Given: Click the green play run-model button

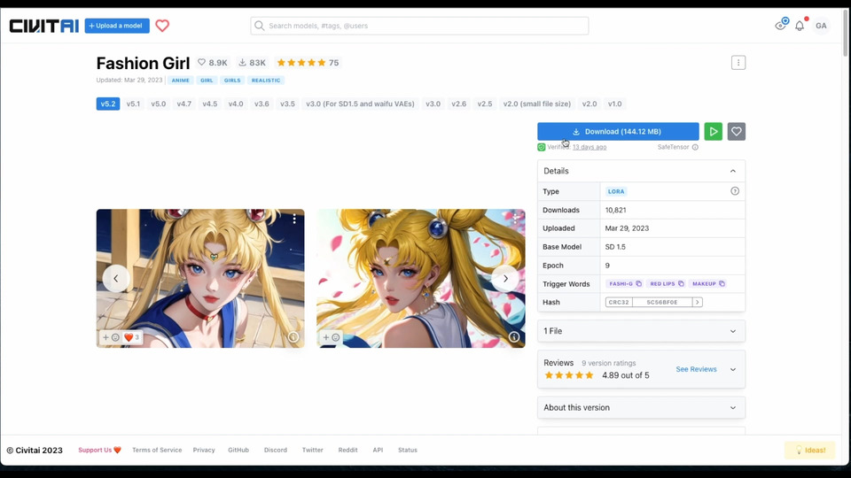Looking at the screenshot, I should 713,131.
